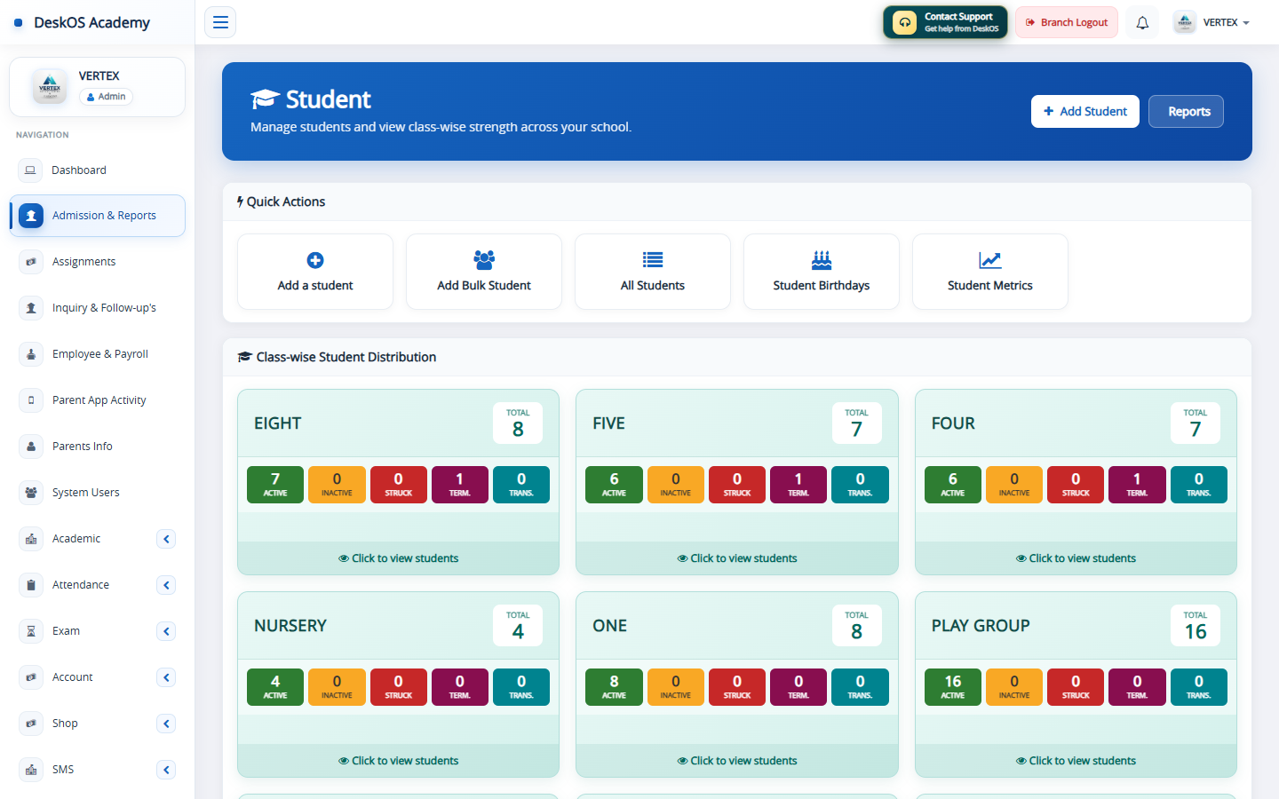The width and height of the screenshot is (1279, 799).
Task: Expand the Academic submenu chevron
Action: coord(166,539)
